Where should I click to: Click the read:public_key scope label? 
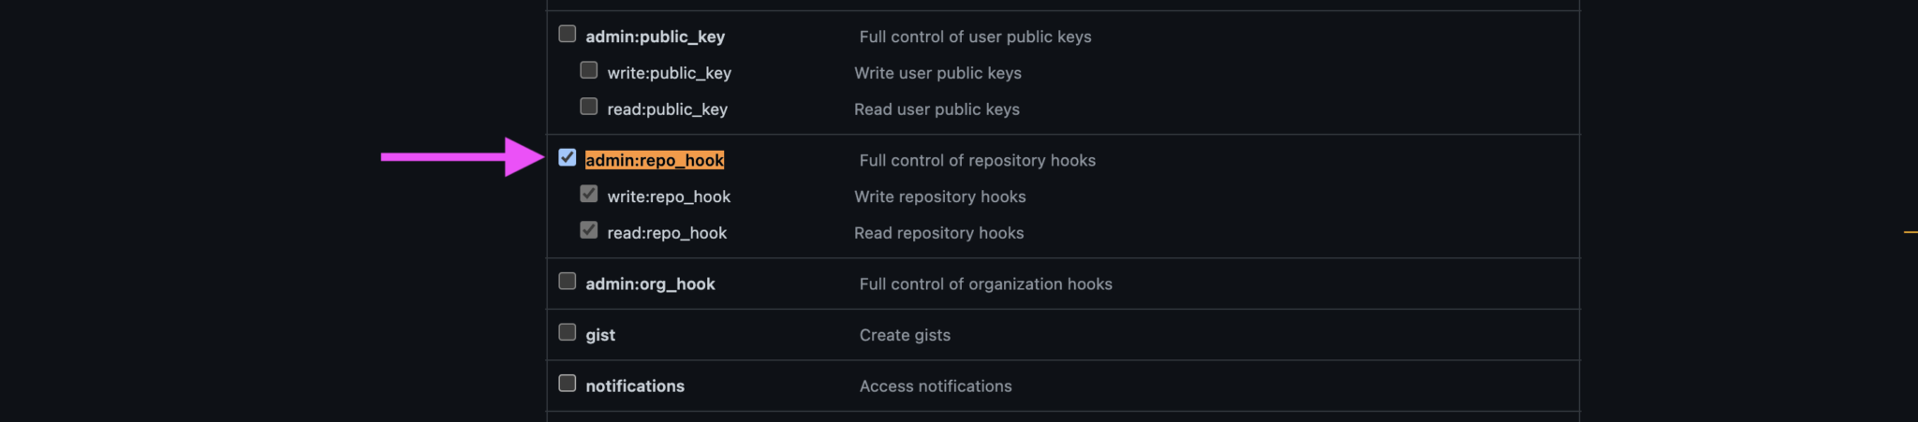point(667,109)
